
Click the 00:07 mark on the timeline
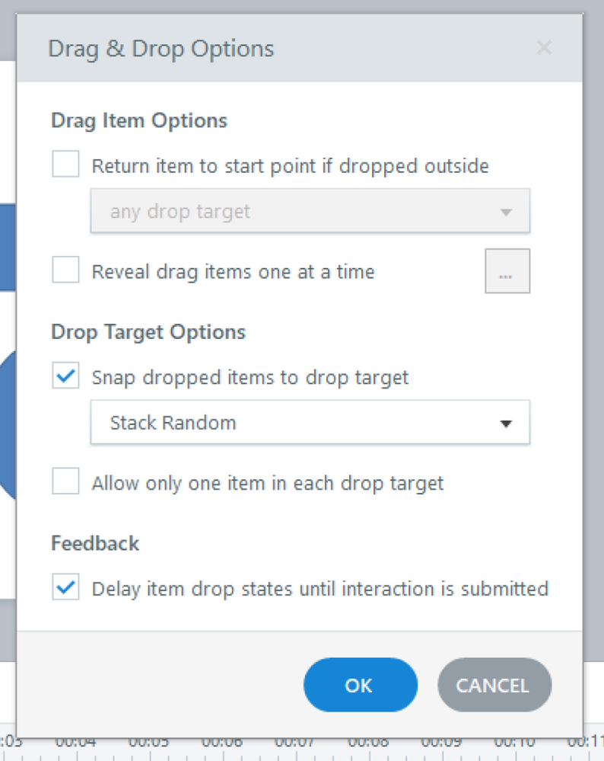click(x=294, y=741)
